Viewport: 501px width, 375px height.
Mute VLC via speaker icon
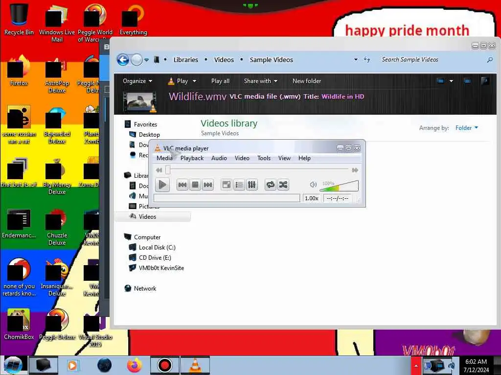click(x=313, y=185)
